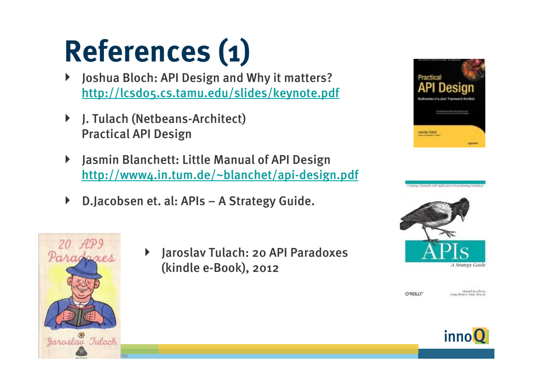533x376 pixels.
Task: Click the References (1) slide title
Action: 157,52
